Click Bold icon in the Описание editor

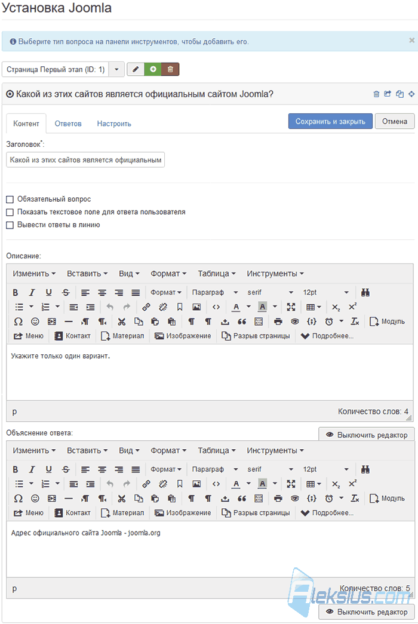tap(15, 292)
